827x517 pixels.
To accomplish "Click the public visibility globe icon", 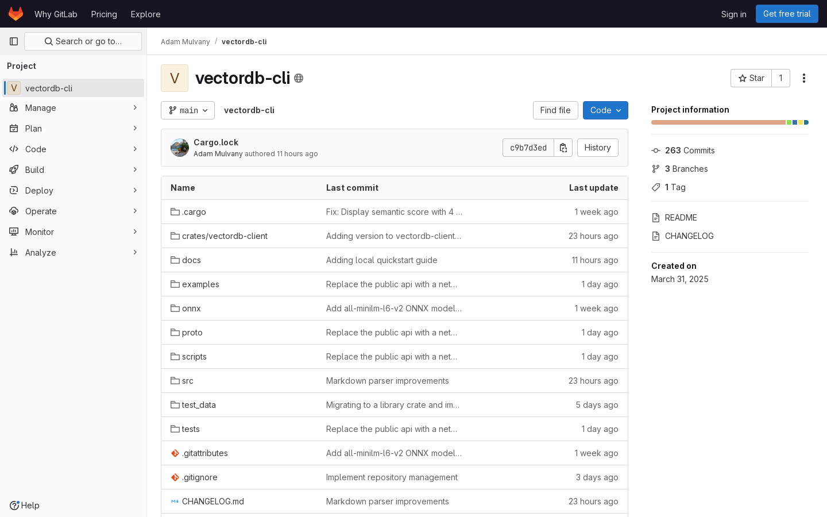I will pyautogui.click(x=299, y=78).
